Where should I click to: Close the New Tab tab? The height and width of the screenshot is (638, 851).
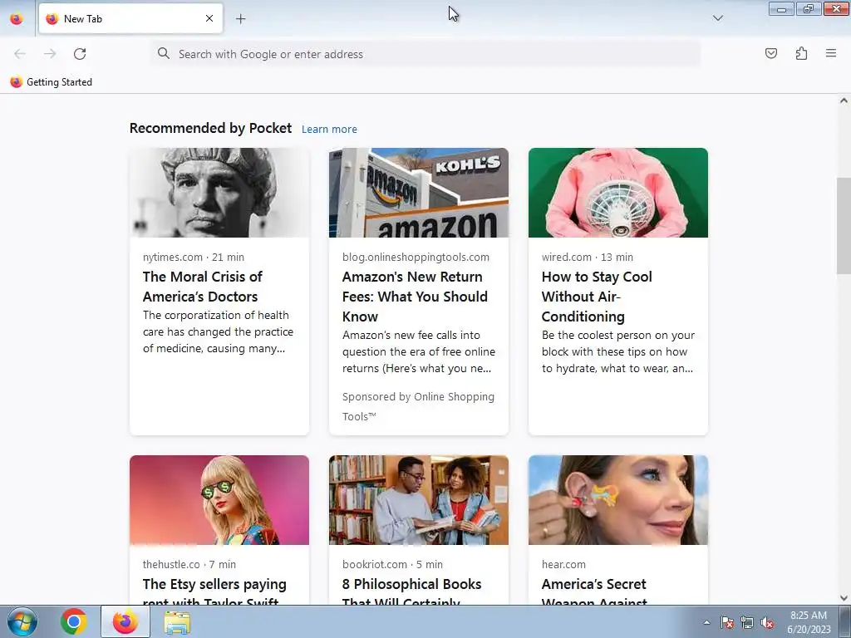(x=209, y=18)
